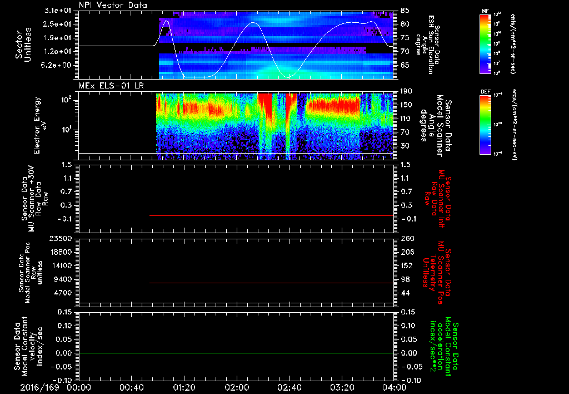Click the white sun elevation curve
This screenshot has width=569, height=394.
(x=236, y=48)
